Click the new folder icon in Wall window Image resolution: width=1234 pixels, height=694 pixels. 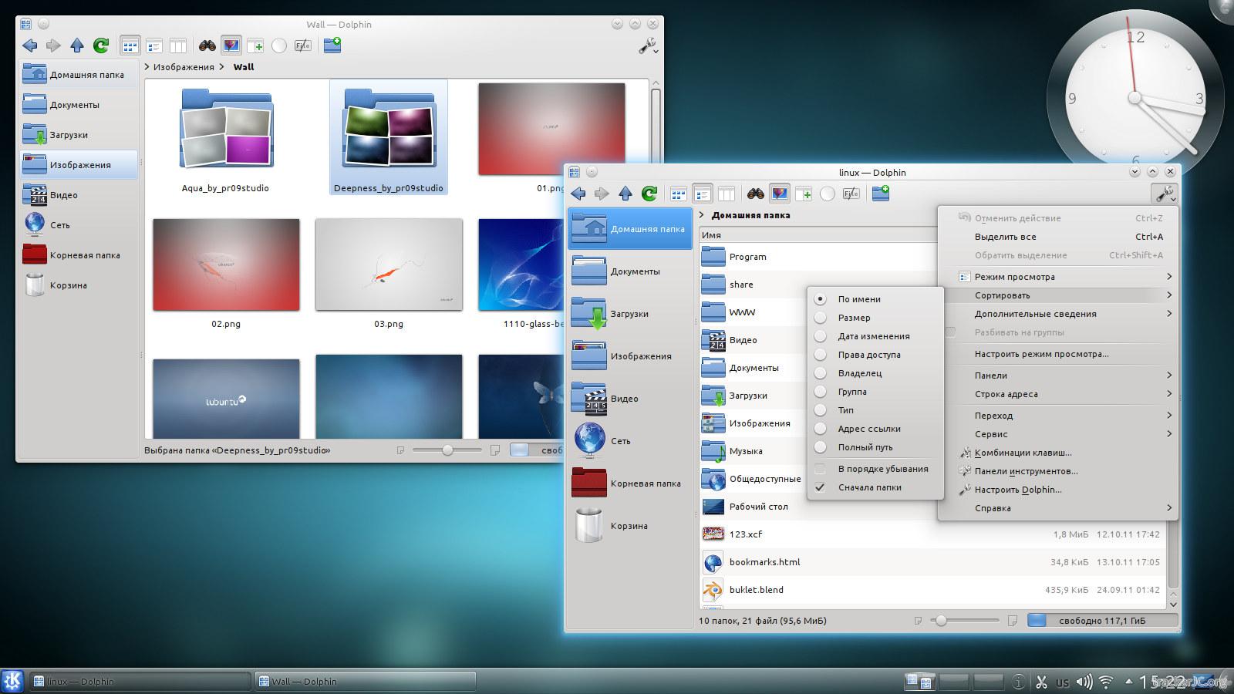coord(332,45)
